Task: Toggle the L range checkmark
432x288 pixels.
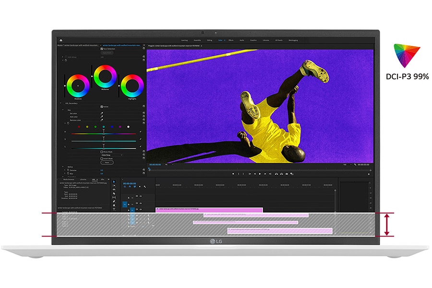Action: pyautogui.click(x=140, y=146)
